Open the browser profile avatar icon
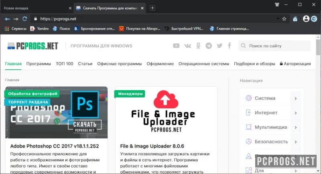 coord(306,19)
